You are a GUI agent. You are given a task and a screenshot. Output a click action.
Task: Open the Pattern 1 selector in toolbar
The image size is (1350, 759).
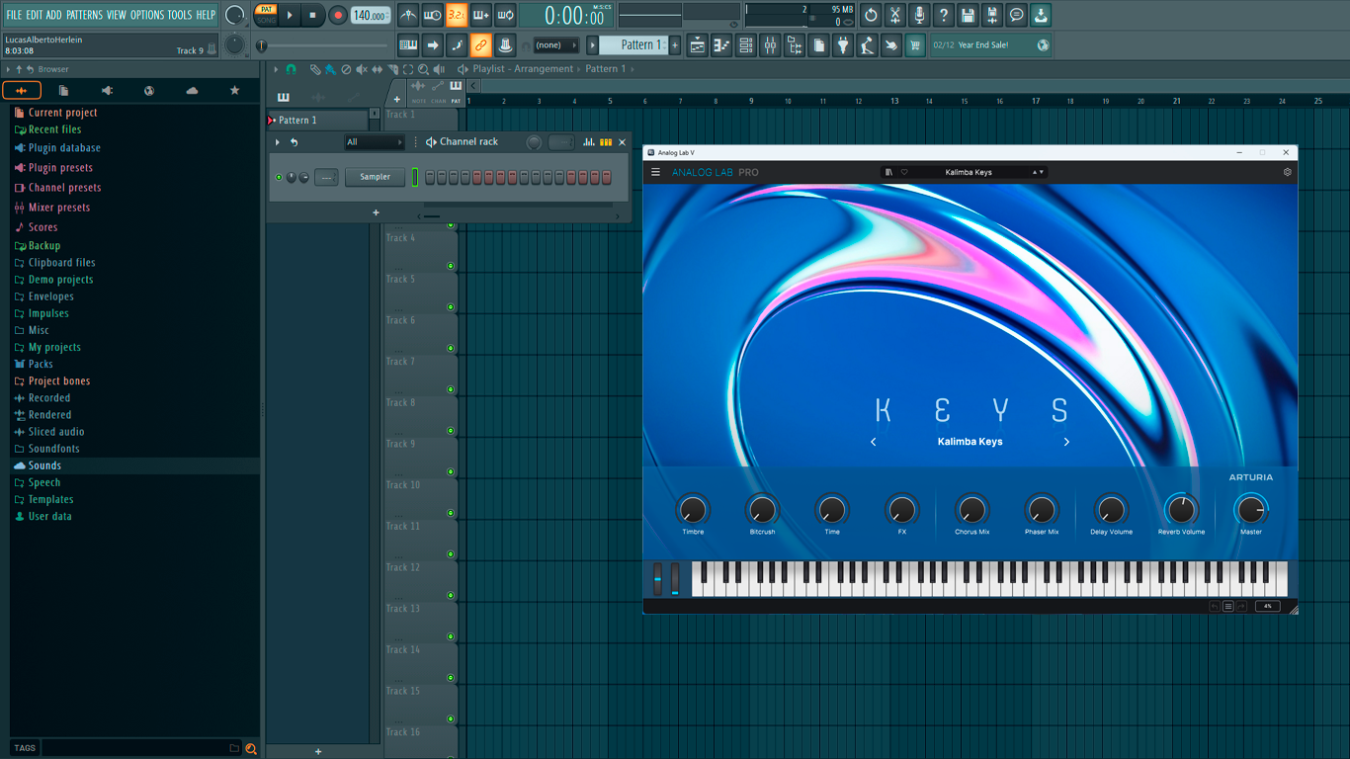click(633, 44)
